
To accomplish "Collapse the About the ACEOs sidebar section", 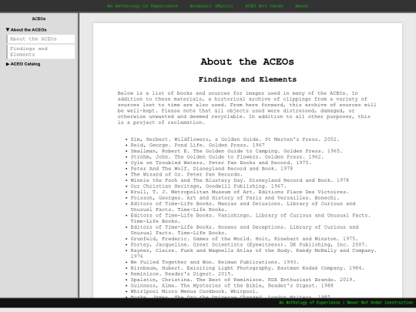I will point(26,30).
